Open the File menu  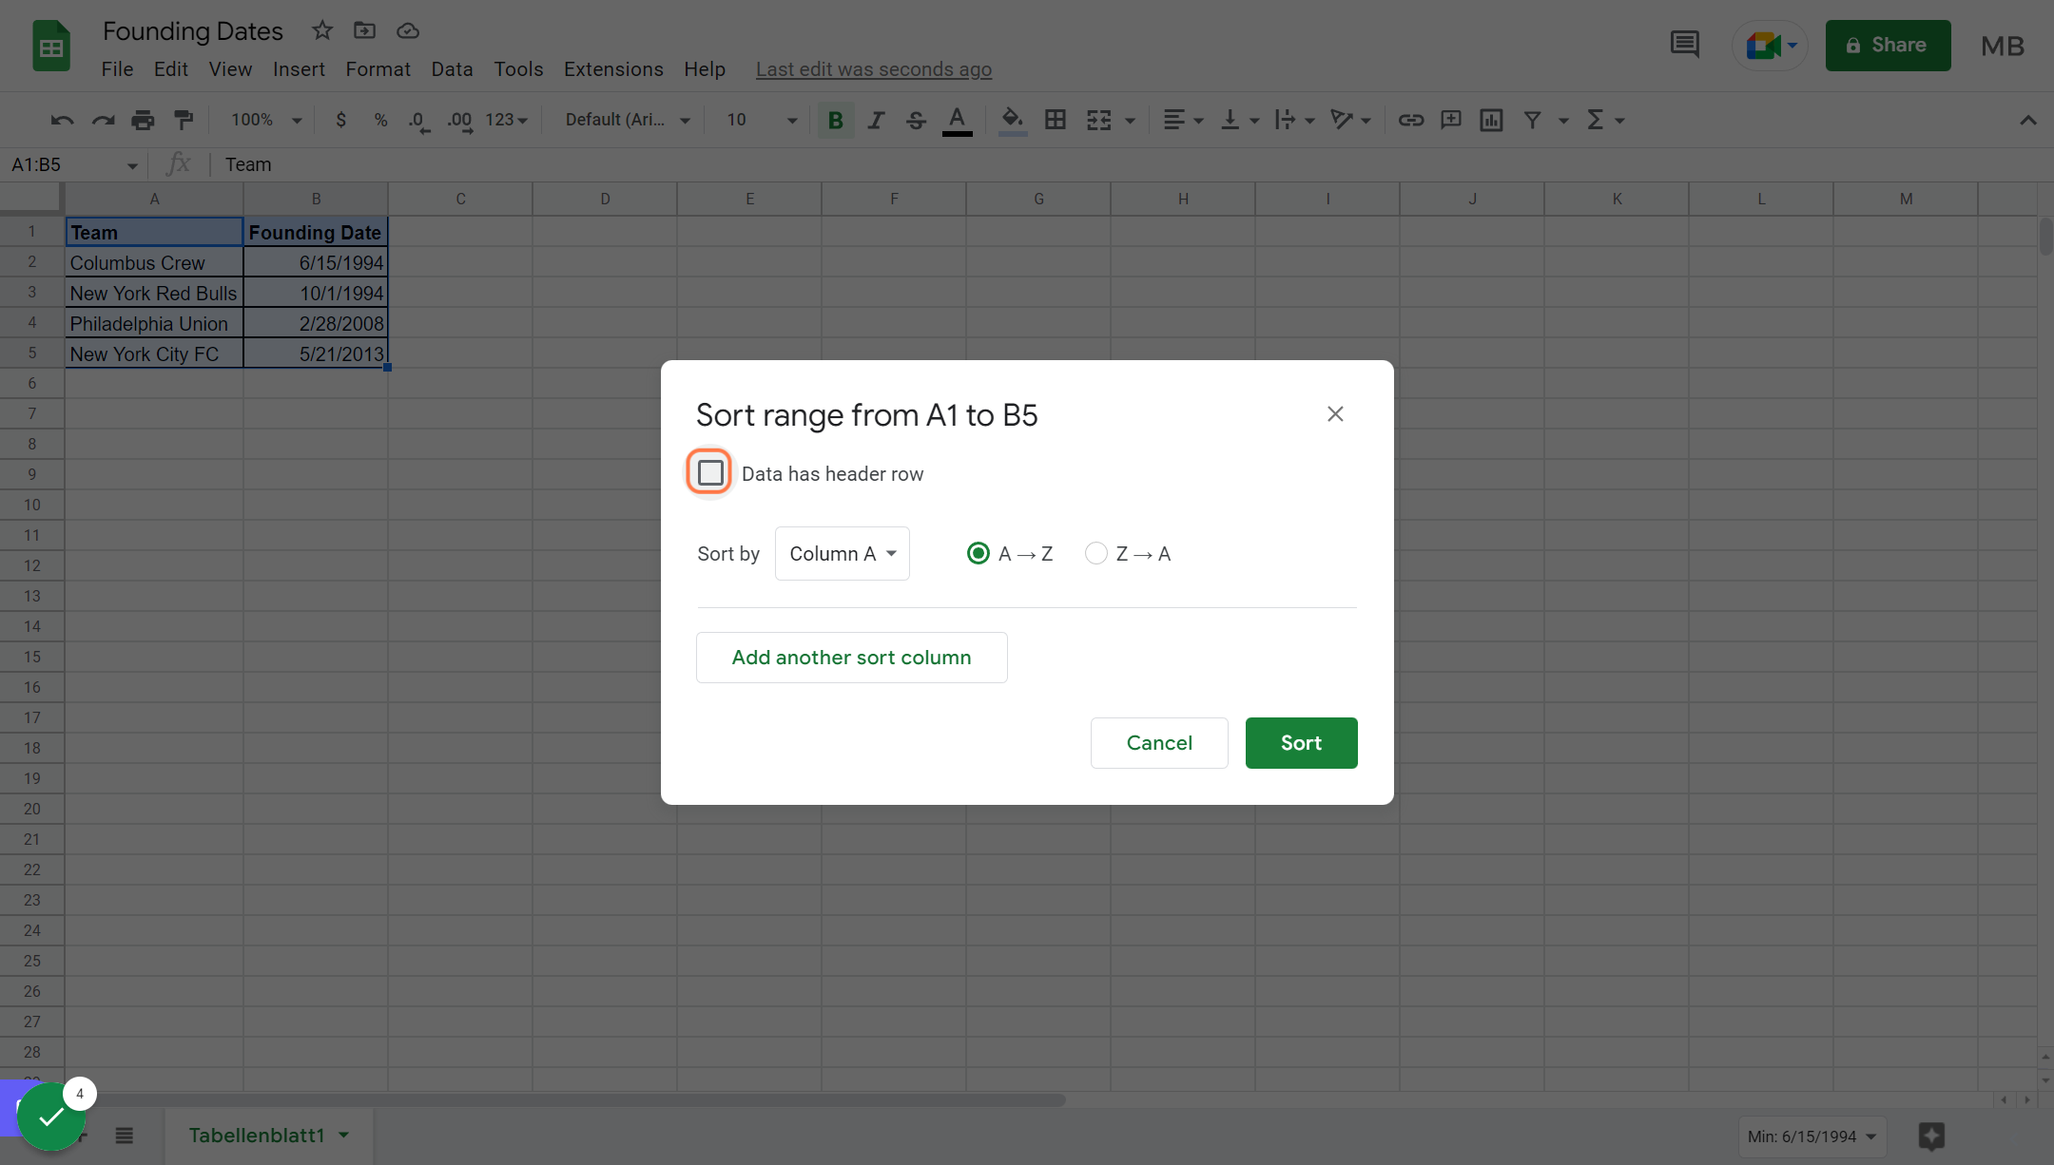[117, 69]
